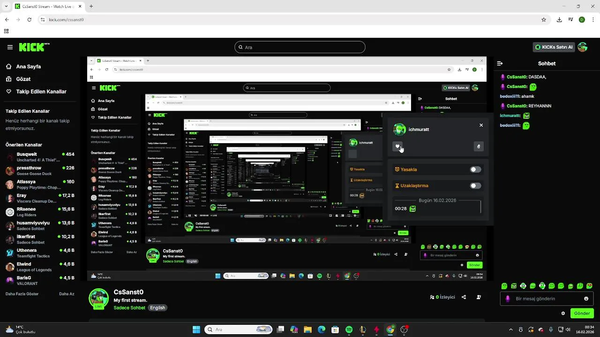
Task: Open Chrome downloads from the toolbar
Action: click(559, 20)
